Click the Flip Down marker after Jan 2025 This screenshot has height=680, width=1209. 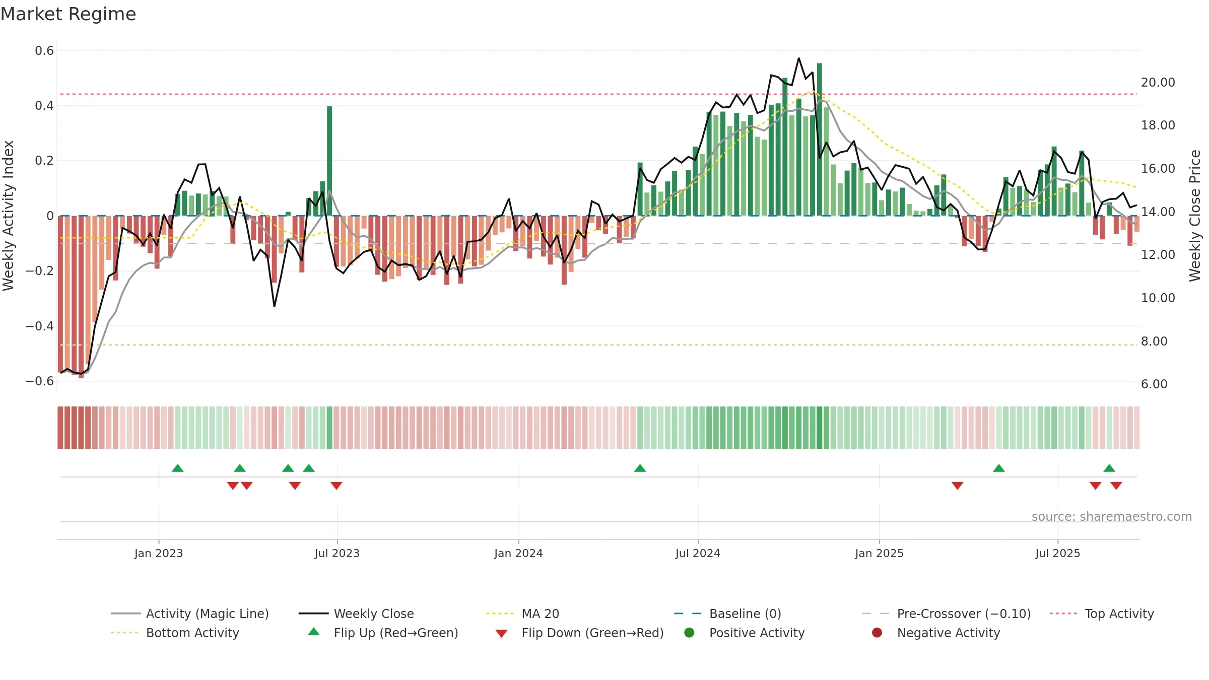coord(958,486)
